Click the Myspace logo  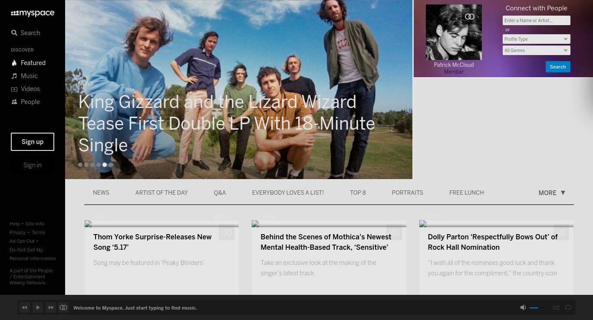click(33, 13)
